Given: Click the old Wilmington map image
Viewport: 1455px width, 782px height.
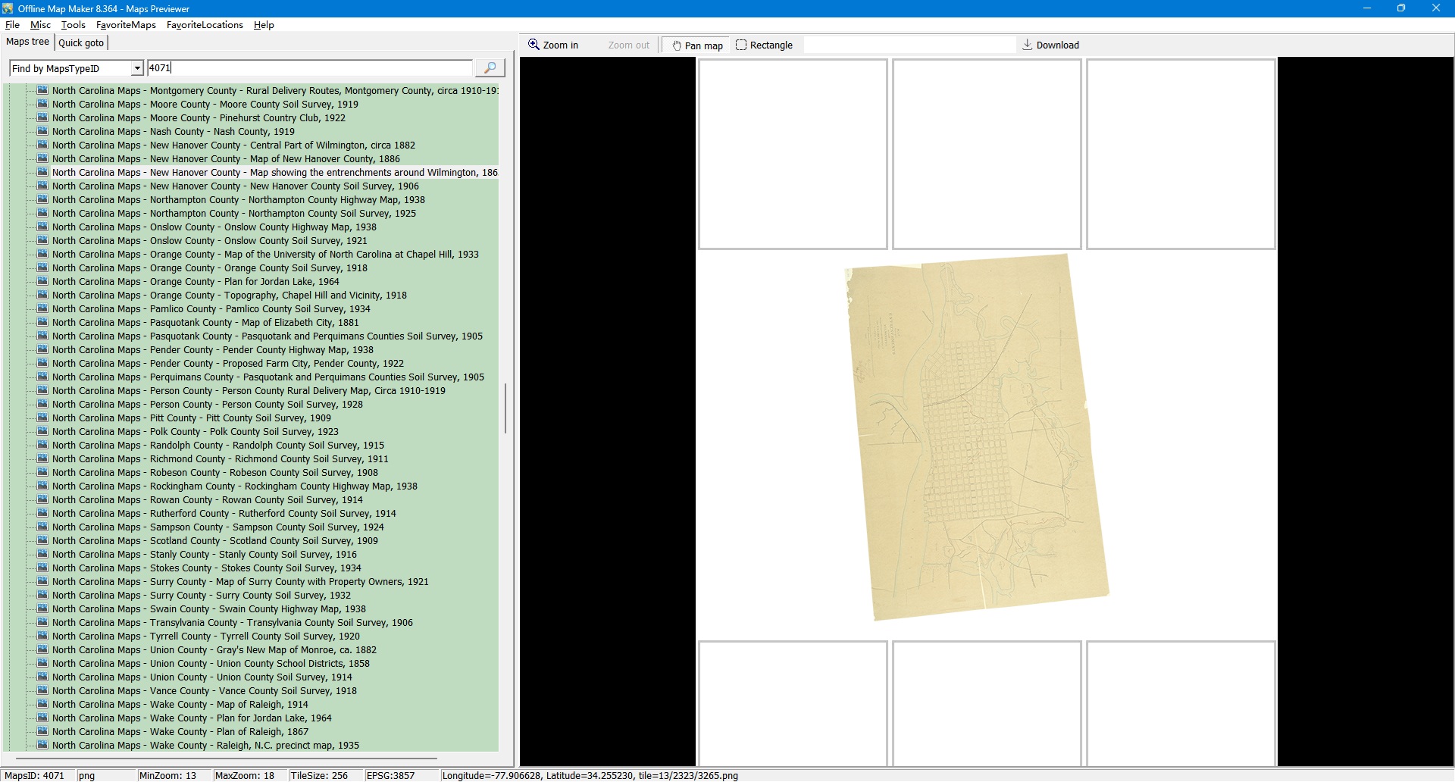Looking at the screenshot, I should pos(976,437).
